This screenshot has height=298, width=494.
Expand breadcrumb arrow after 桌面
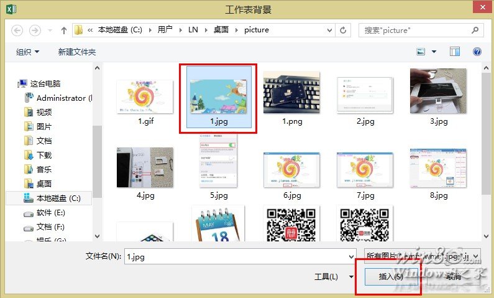pos(237,30)
